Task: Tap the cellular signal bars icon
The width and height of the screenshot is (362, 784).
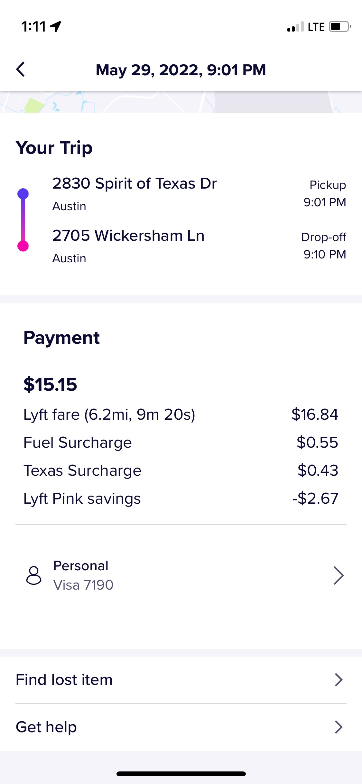Action: pos(295,27)
